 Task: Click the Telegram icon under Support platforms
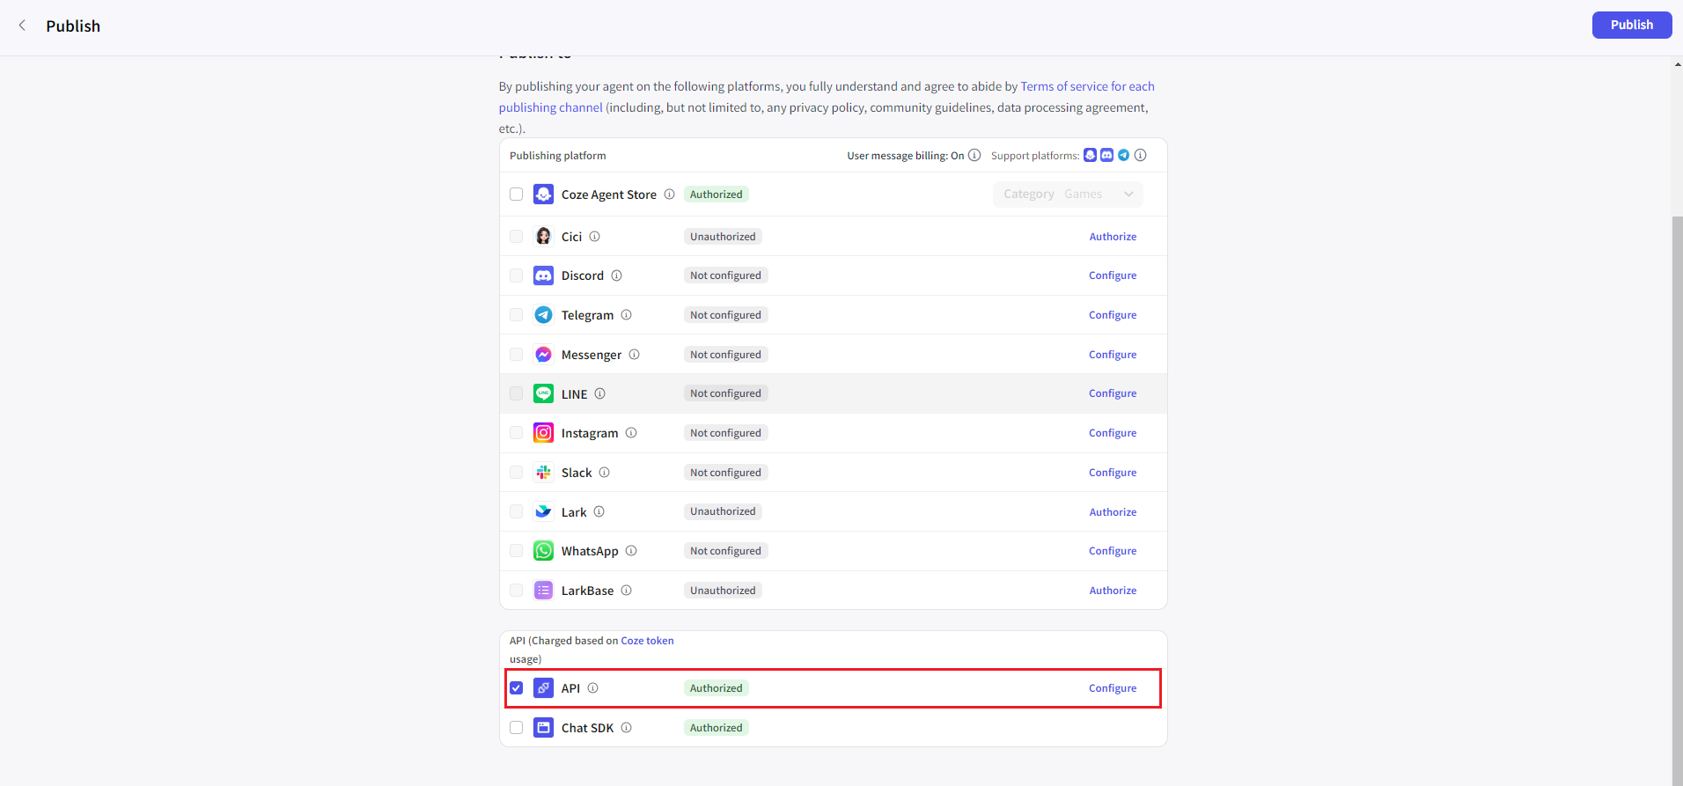coord(1123,155)
